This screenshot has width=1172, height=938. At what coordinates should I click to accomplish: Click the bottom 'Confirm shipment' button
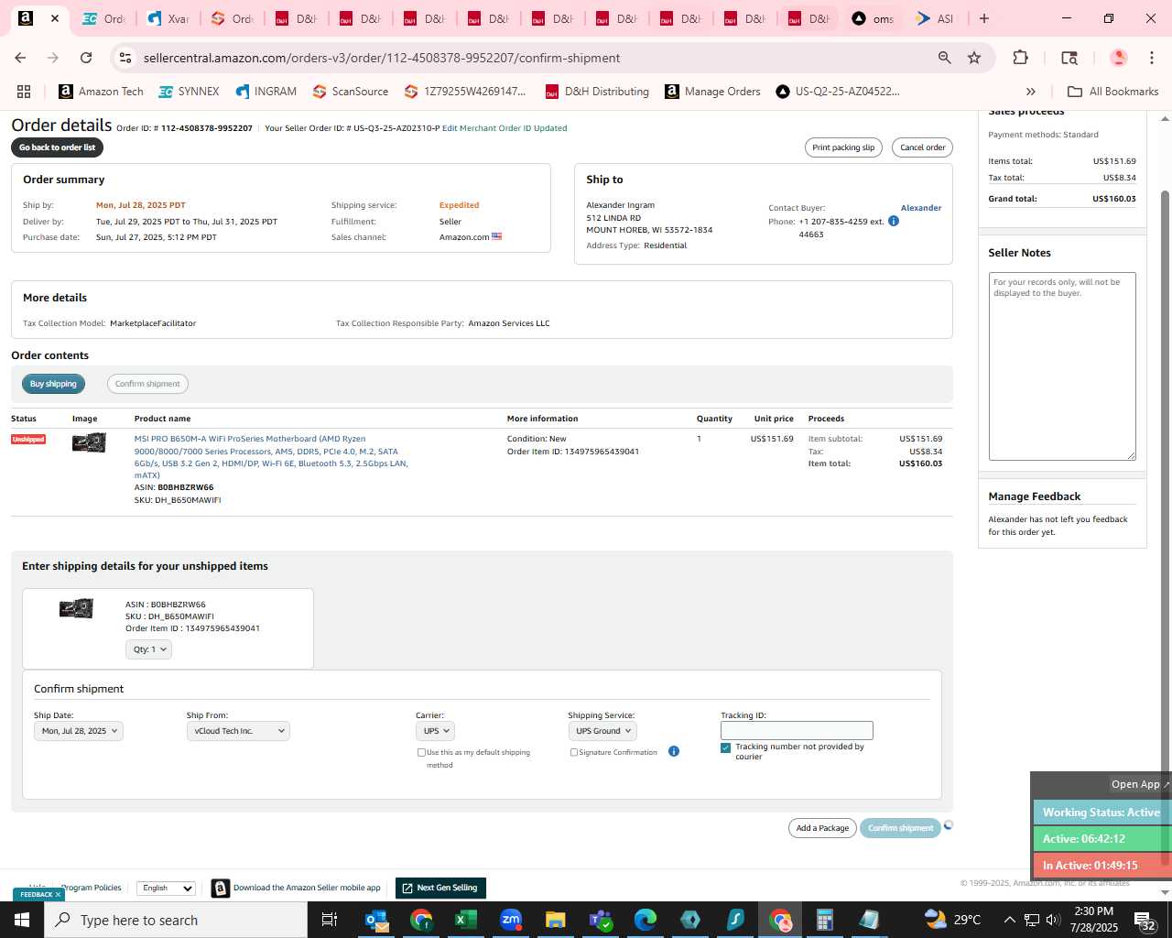(x=900, y=828)
